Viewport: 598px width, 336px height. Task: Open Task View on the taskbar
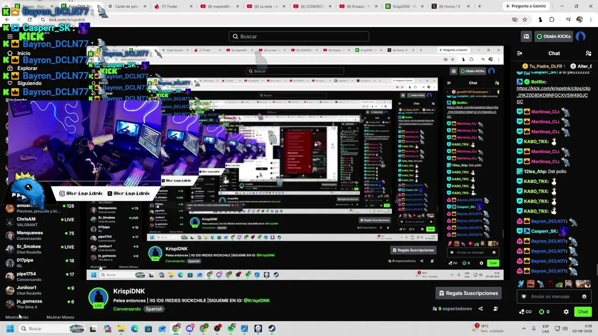coord(93,329)
